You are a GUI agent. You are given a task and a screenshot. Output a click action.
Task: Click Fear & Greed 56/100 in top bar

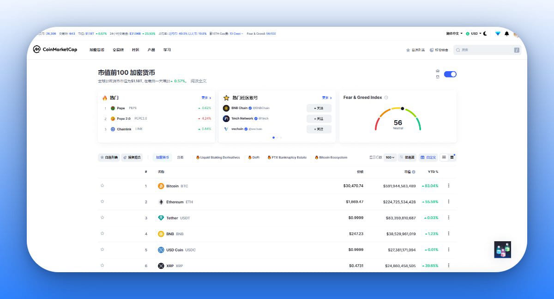pos(261,34)
